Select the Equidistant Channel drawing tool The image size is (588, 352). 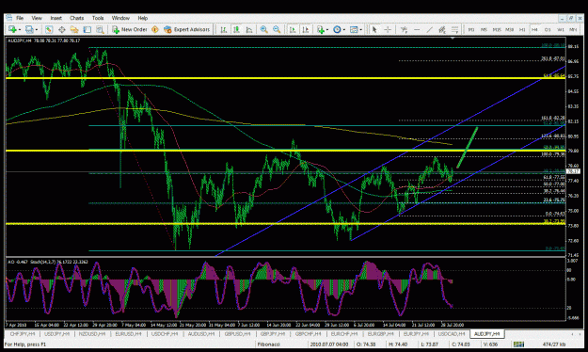(x=442, y=29)
